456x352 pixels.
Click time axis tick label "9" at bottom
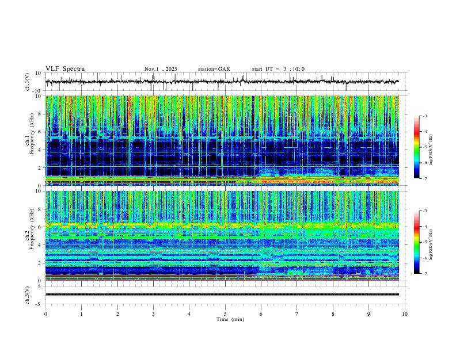(368, 314)
